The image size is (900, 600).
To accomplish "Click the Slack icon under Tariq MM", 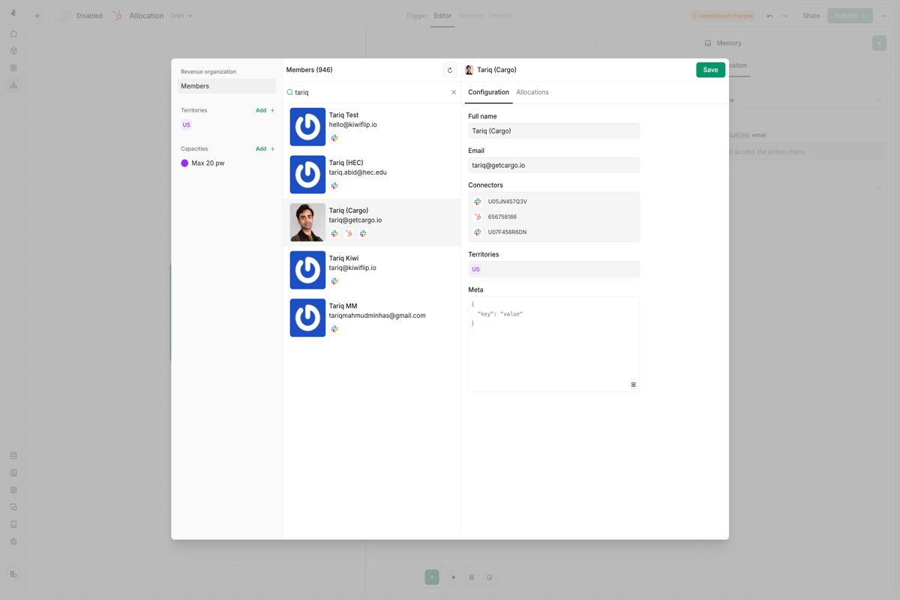I will [334, 328].
